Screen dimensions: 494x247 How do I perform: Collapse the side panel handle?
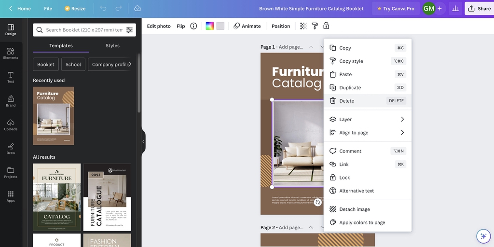tap(143, 141)
